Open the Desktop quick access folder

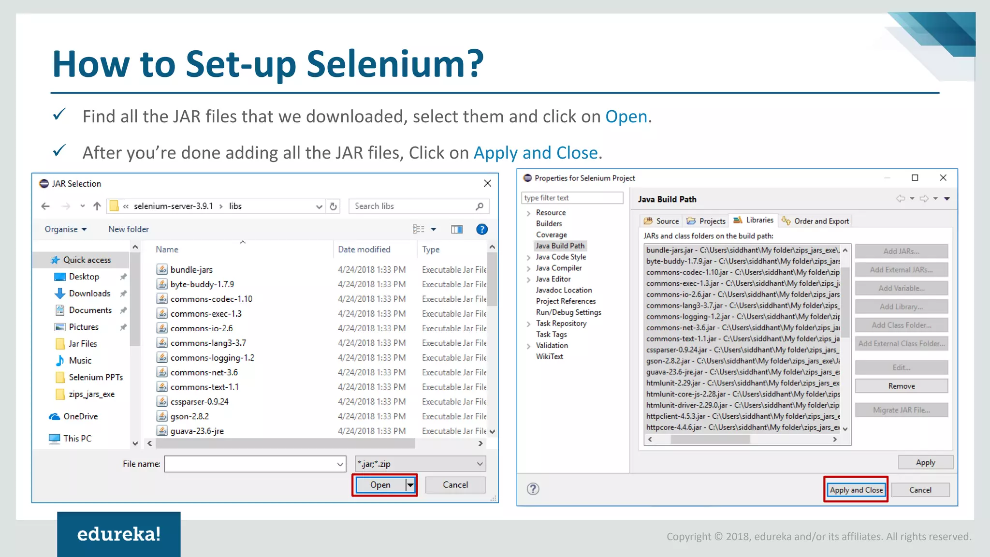coord(84,277)
